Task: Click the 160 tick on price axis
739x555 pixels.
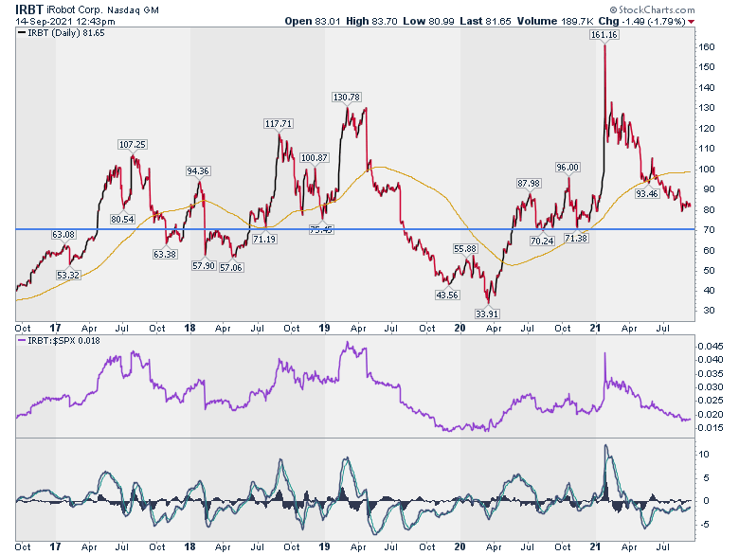Action: pos(707,47)
